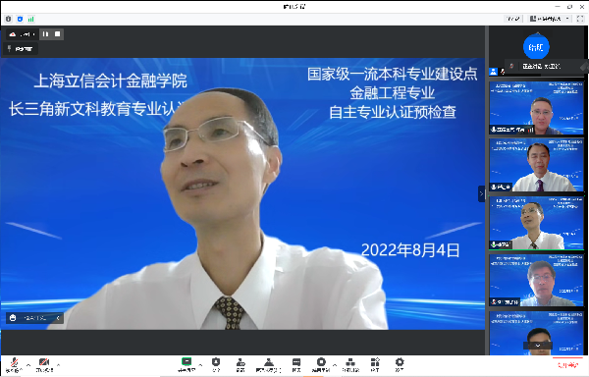Click the red leave meeting button
Viewport: 589px width, 377px height.
(567, 364)
